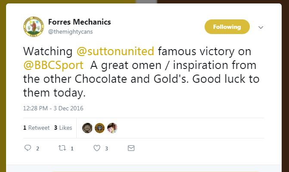289x172 pixels.
Task: View second liker's dark round badge avatar
Action: [100, 128]
